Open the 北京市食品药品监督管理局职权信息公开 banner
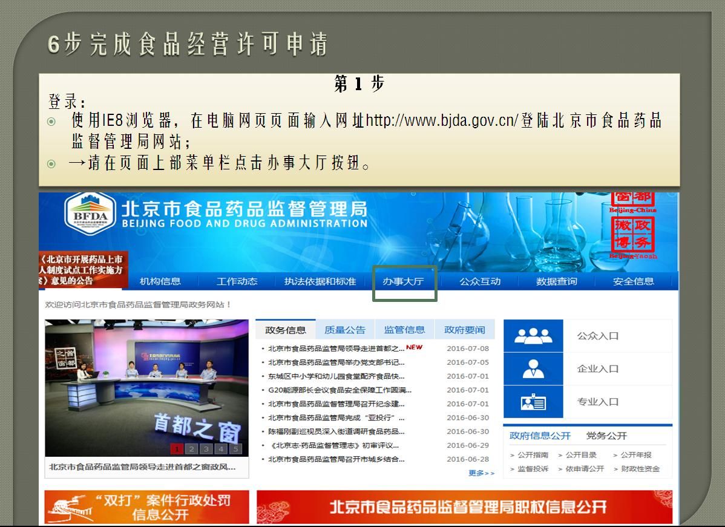 click(x=465, y=507)
